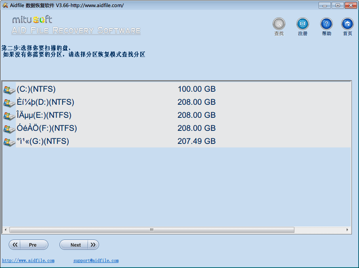Image resolution: width=359 pixels, height=268 pixels.
Task: Click the C: drive icon
Action: (9, 89)
